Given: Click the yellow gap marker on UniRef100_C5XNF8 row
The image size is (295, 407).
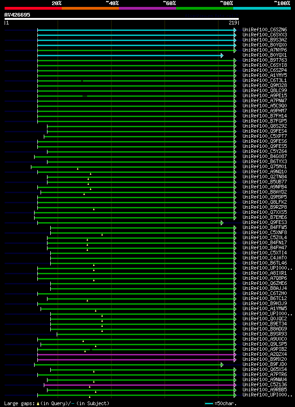Looking at the screenshot, I should click(x=102, y=235).
